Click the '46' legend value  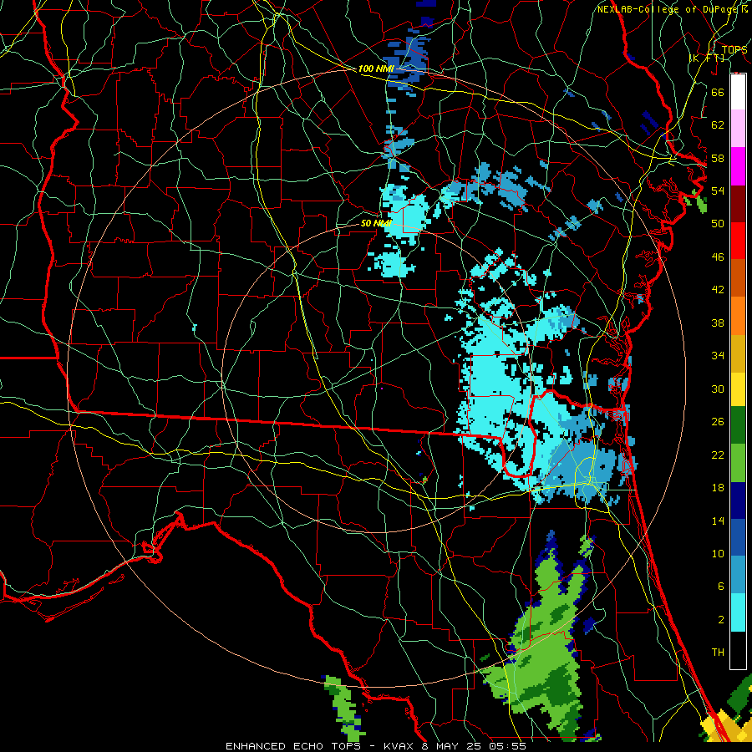pyautogui.click(x=718, y=257)
